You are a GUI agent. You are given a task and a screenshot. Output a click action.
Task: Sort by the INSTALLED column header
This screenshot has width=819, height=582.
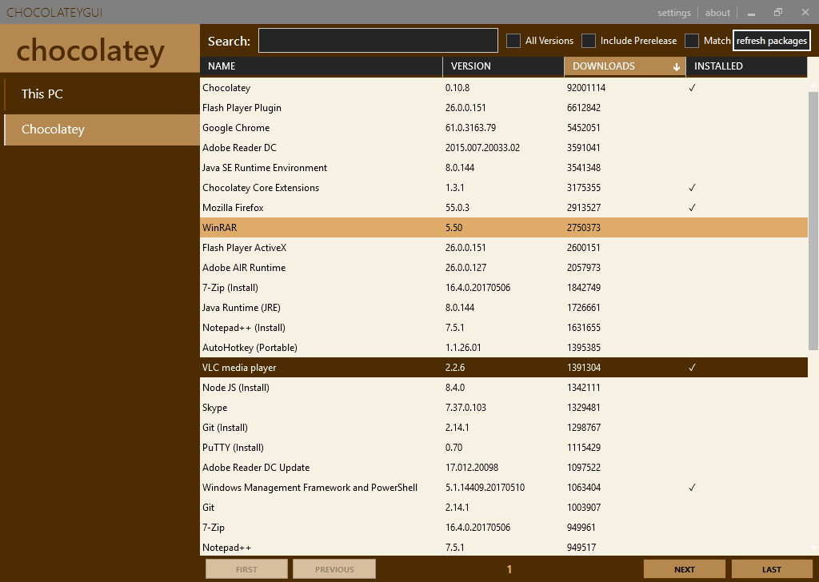click(746, 66)
